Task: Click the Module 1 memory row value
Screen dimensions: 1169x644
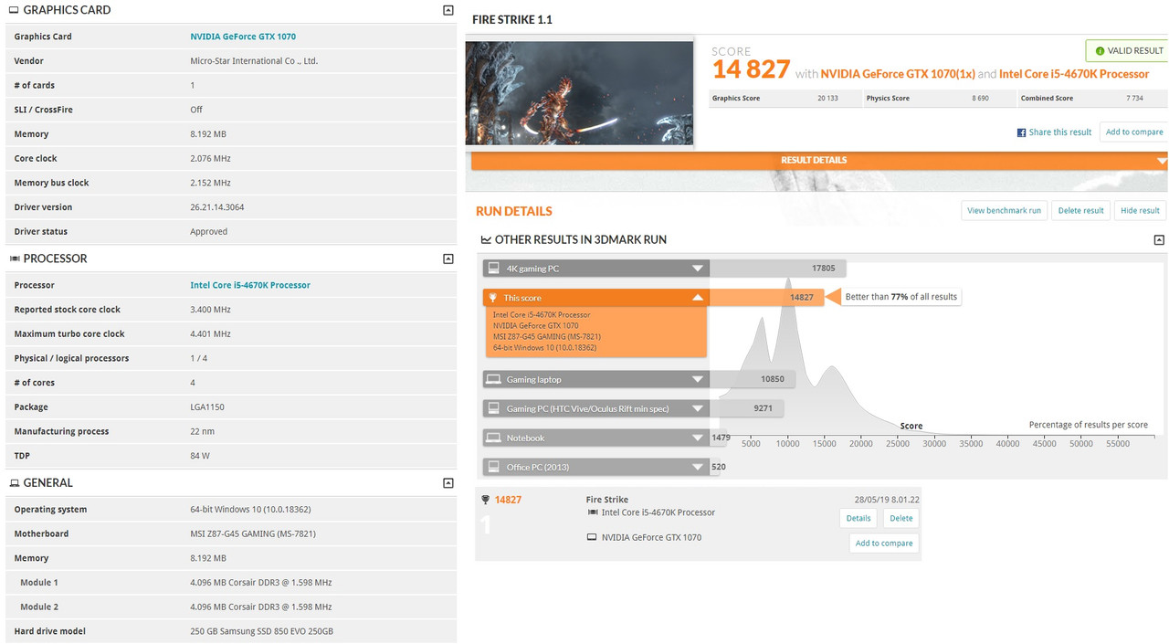Action: [260, 582]
